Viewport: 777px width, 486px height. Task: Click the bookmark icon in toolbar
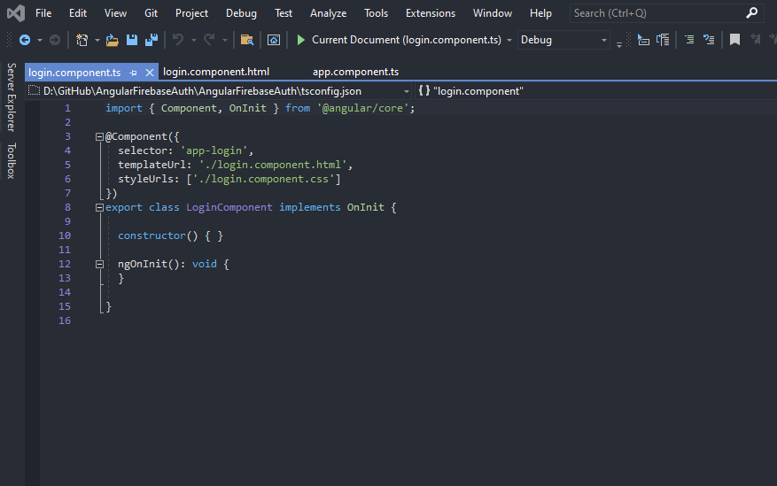(734, 40)
